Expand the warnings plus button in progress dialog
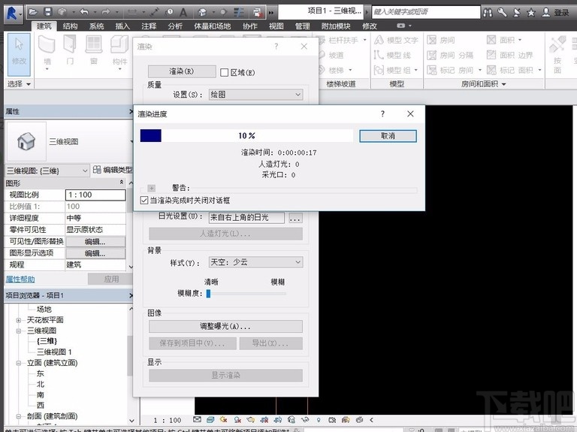 click(151, 189)
